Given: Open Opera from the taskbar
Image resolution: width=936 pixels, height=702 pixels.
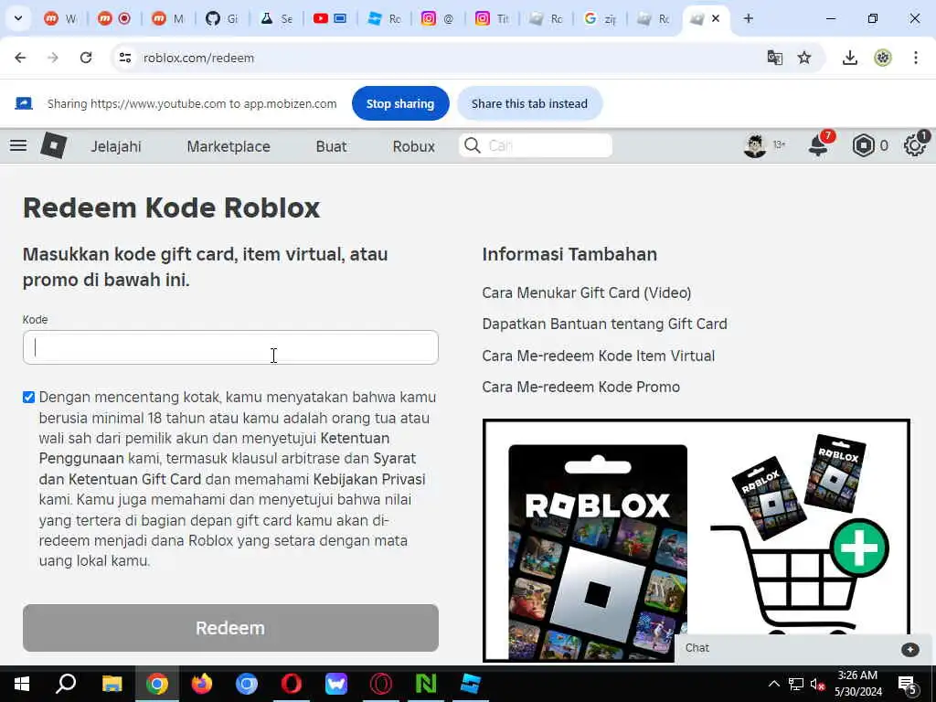Looking at the screenshot, I should click(292, 684).
